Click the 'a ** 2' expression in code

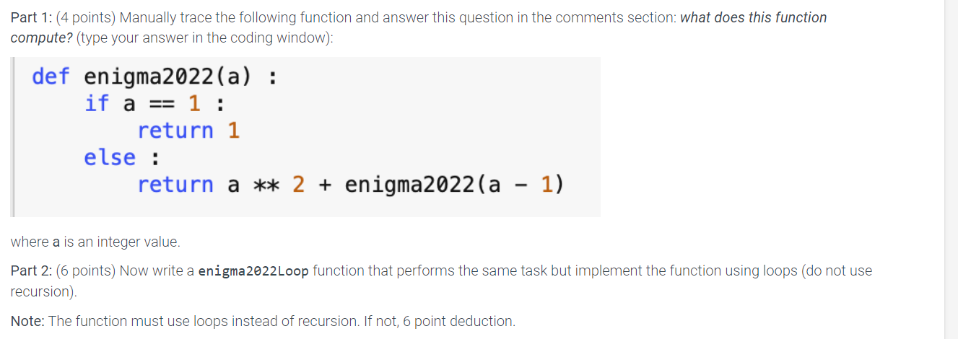(x=266, y=185)
